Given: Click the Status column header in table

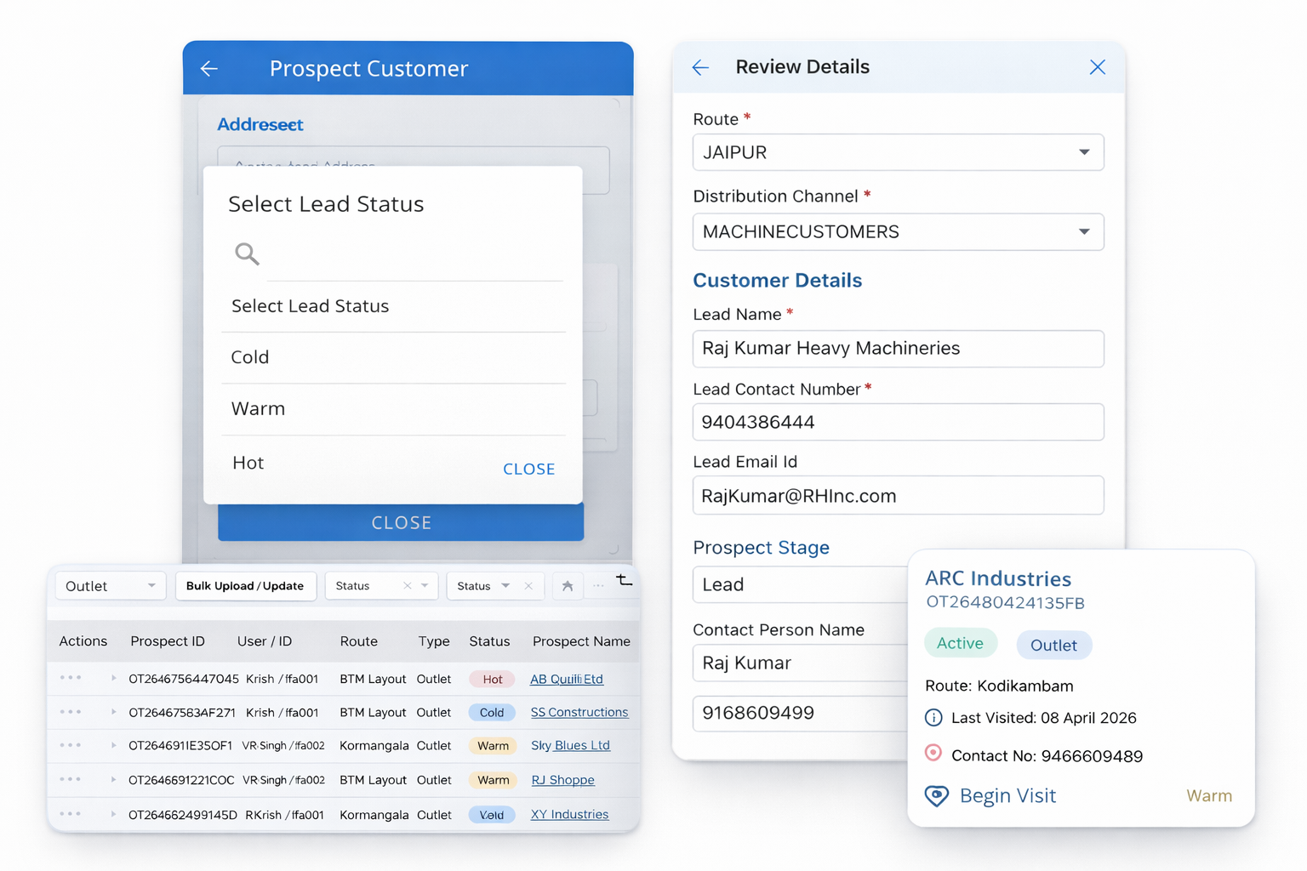Looking at the screenshot, I should pyautogui.click(x=489, y=641).
